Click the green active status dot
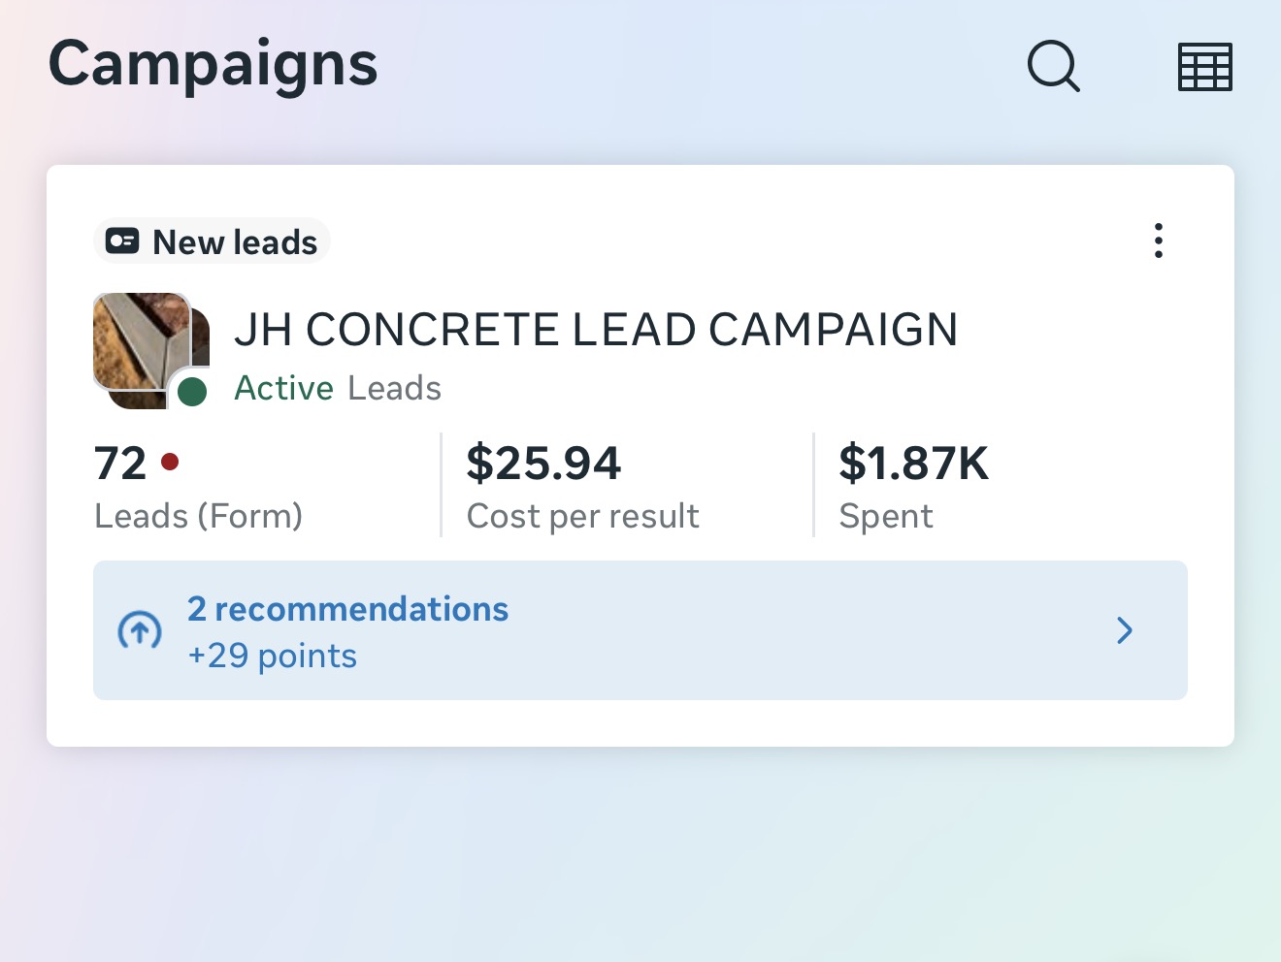Image resolution: width=1281 pixels, height=962 pixels. pyautogui.click(x=192, y=392)
